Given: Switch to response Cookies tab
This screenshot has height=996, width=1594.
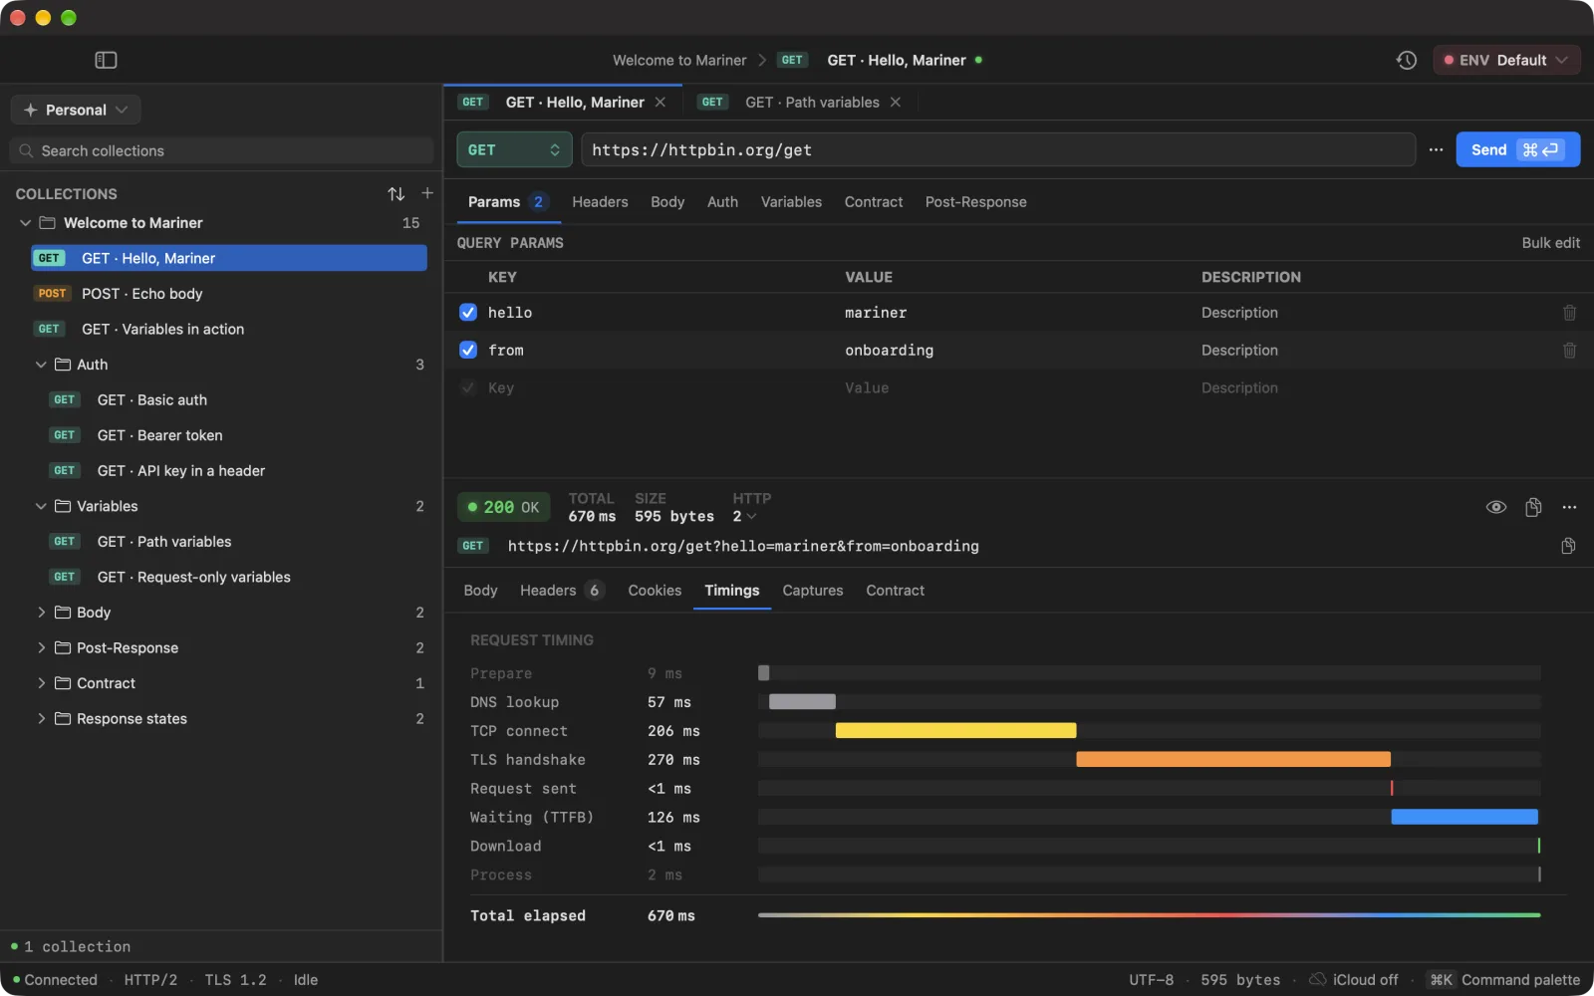Looking at the screenshot, I should pyautogui.click(x=655, y=591).
